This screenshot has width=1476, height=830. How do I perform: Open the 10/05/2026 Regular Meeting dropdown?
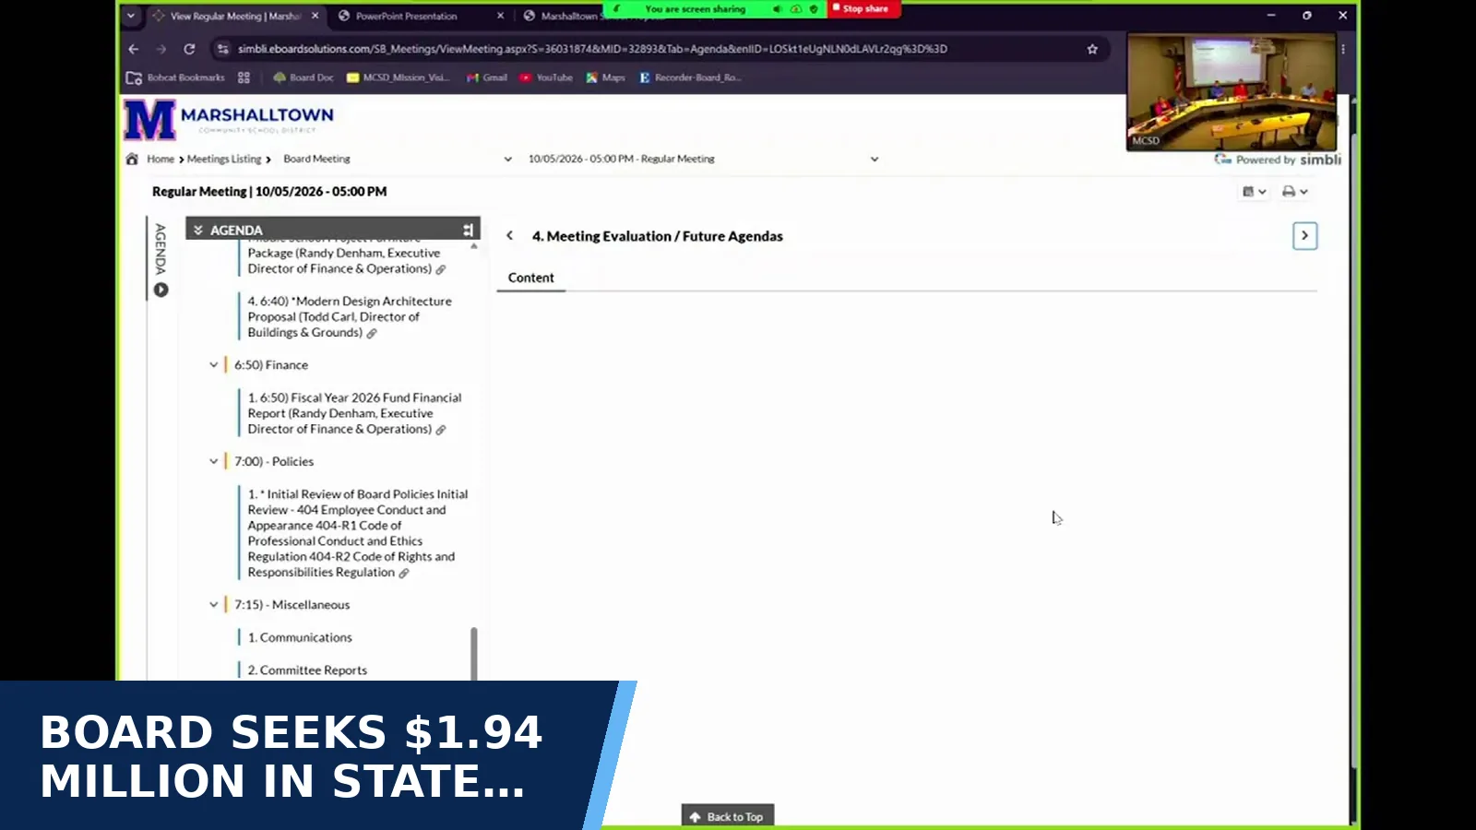pyautogui.click(x=703, y=159)
